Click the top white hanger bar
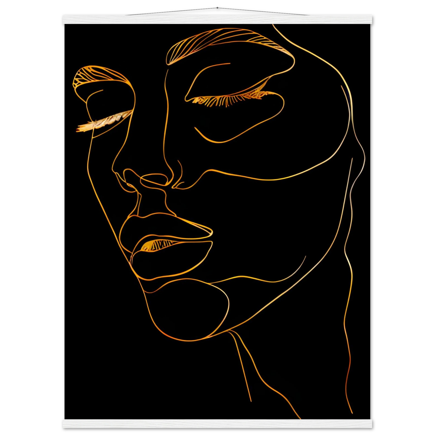The height and width of the screenshot is (435, 435). click(x=218, y=20)
